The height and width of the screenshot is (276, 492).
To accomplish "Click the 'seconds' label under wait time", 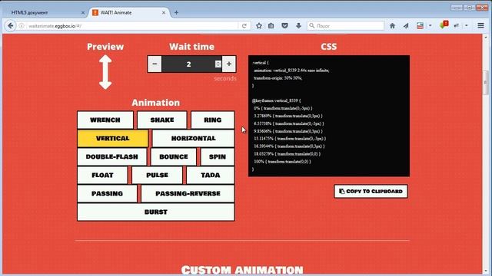I will pyautogui.click(x=225, y=78).
